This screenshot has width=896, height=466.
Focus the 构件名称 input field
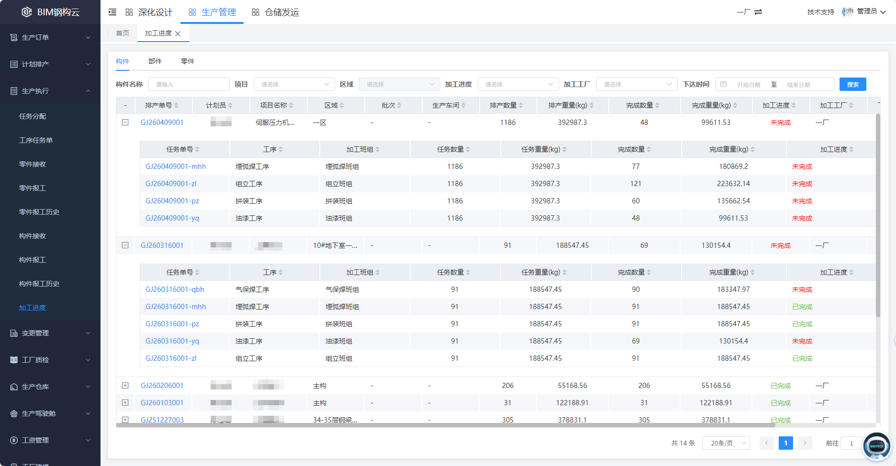[x=189, y=84]
